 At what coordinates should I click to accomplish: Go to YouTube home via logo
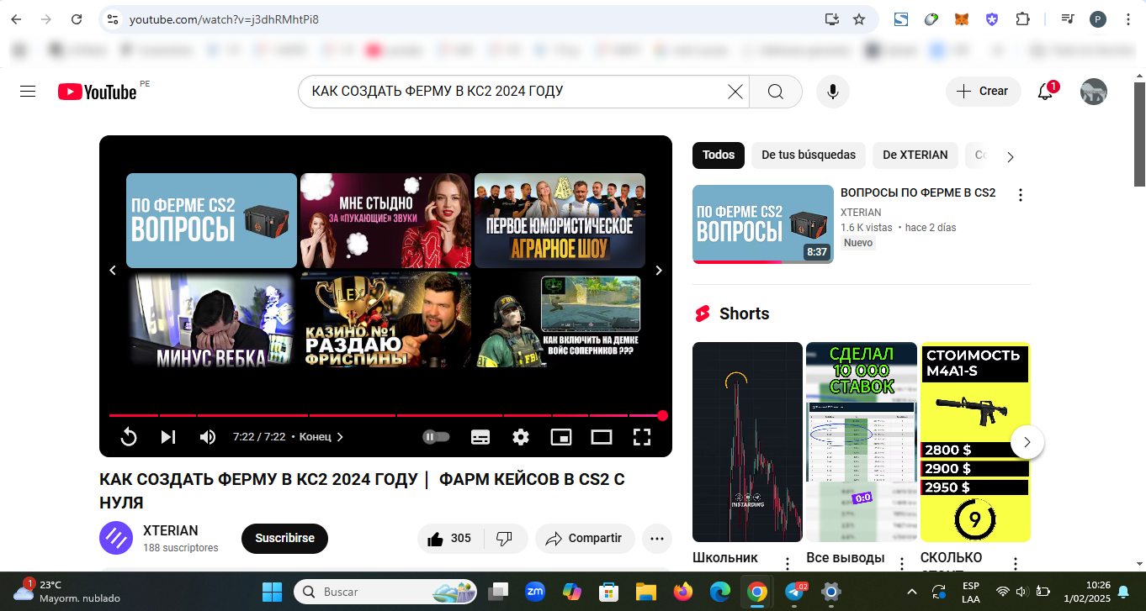(97, 92)
